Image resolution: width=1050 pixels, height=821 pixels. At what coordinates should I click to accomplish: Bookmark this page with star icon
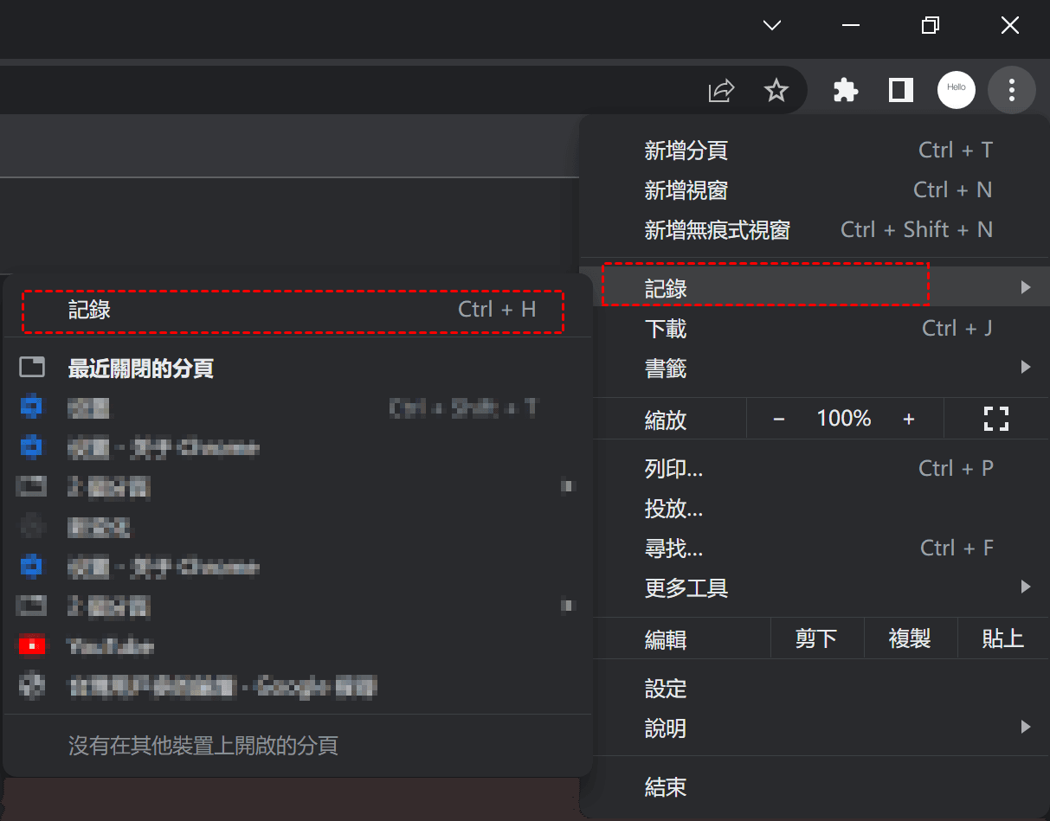(776, 90)
